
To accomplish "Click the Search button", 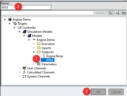I will (x=100, y=13).
